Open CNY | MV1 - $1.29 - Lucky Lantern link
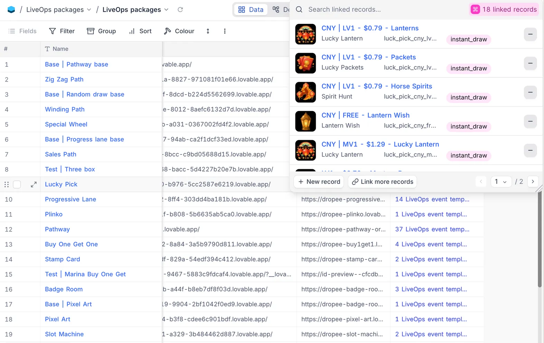Image resolution: width=544 pixels, height=343 pixels. [x=380, y=144]
